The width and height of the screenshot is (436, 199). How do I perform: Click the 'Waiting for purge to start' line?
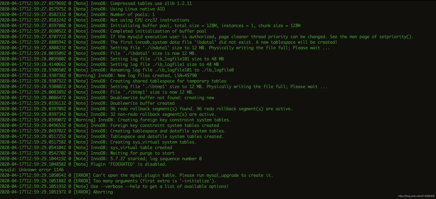[142, 153]
